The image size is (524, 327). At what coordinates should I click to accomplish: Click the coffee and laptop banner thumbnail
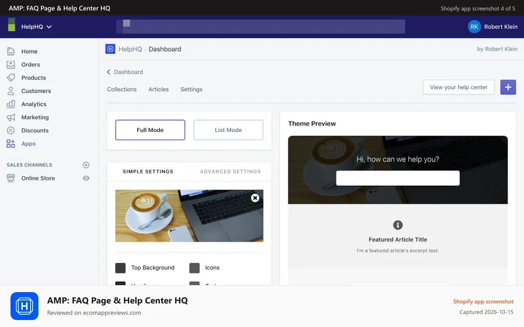point(189,216)
